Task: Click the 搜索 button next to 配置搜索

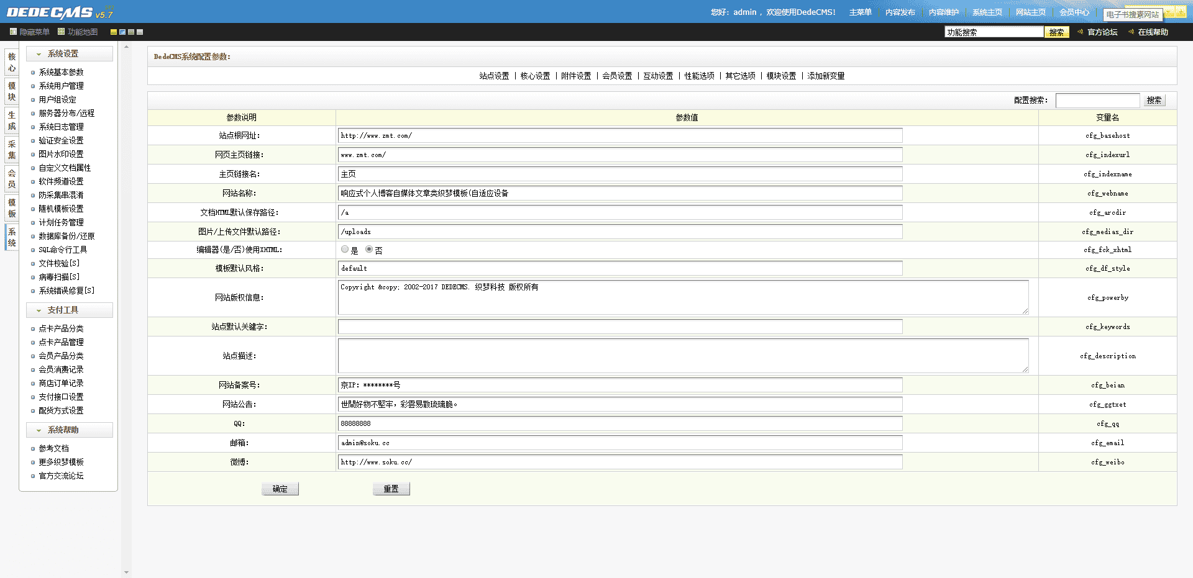Action: tap(1154, 100)
